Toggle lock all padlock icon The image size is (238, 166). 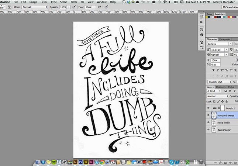(x=227, y=101)
